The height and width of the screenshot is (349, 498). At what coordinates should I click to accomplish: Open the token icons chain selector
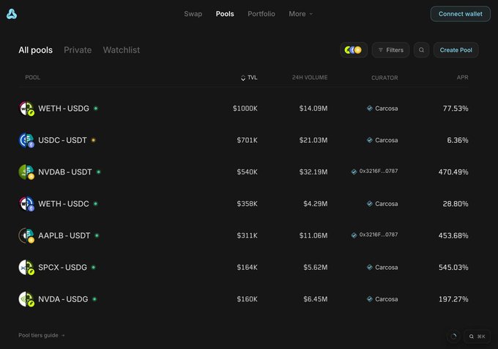coord(354,50)
